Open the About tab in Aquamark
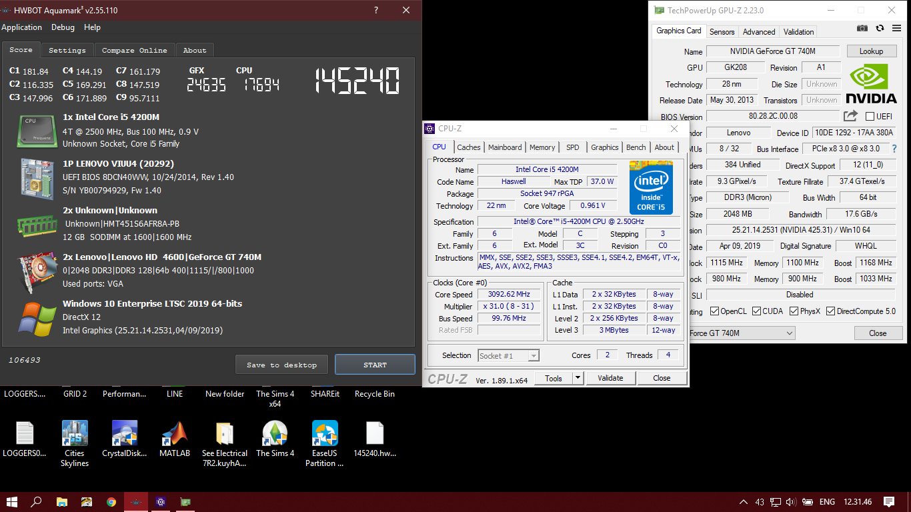The image size is (911, 512). 195,50
